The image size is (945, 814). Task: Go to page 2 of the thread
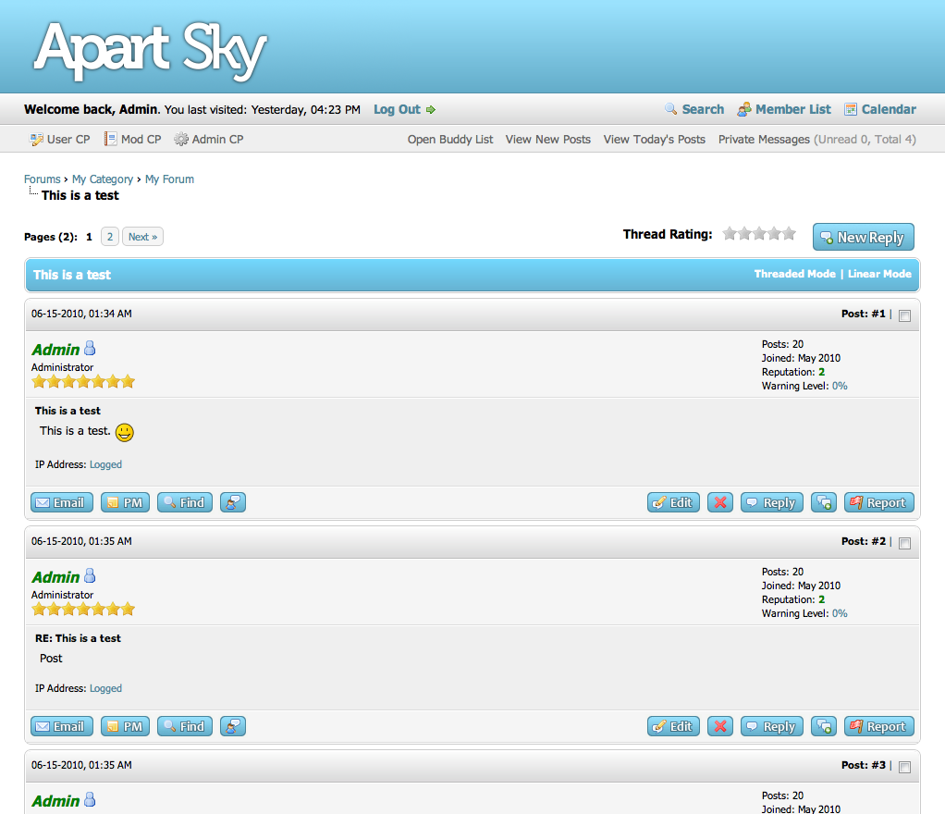(x=109, y=237)
